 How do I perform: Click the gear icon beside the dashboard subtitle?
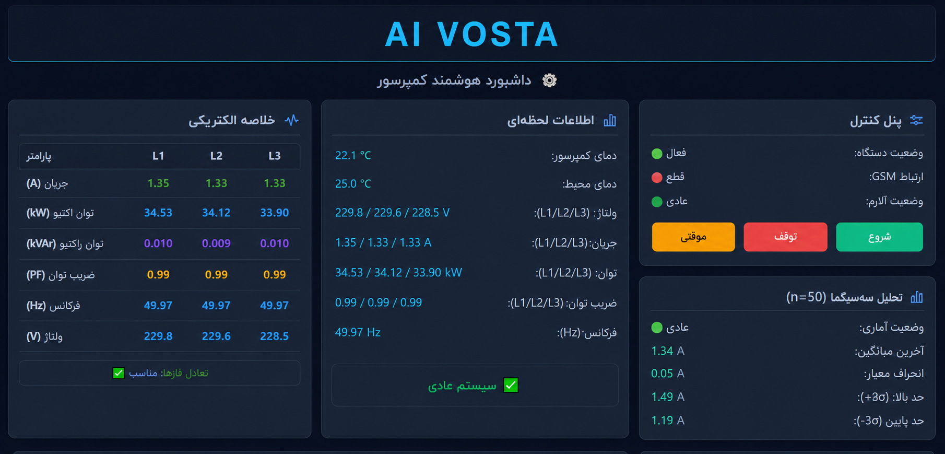tap(549, 80)
